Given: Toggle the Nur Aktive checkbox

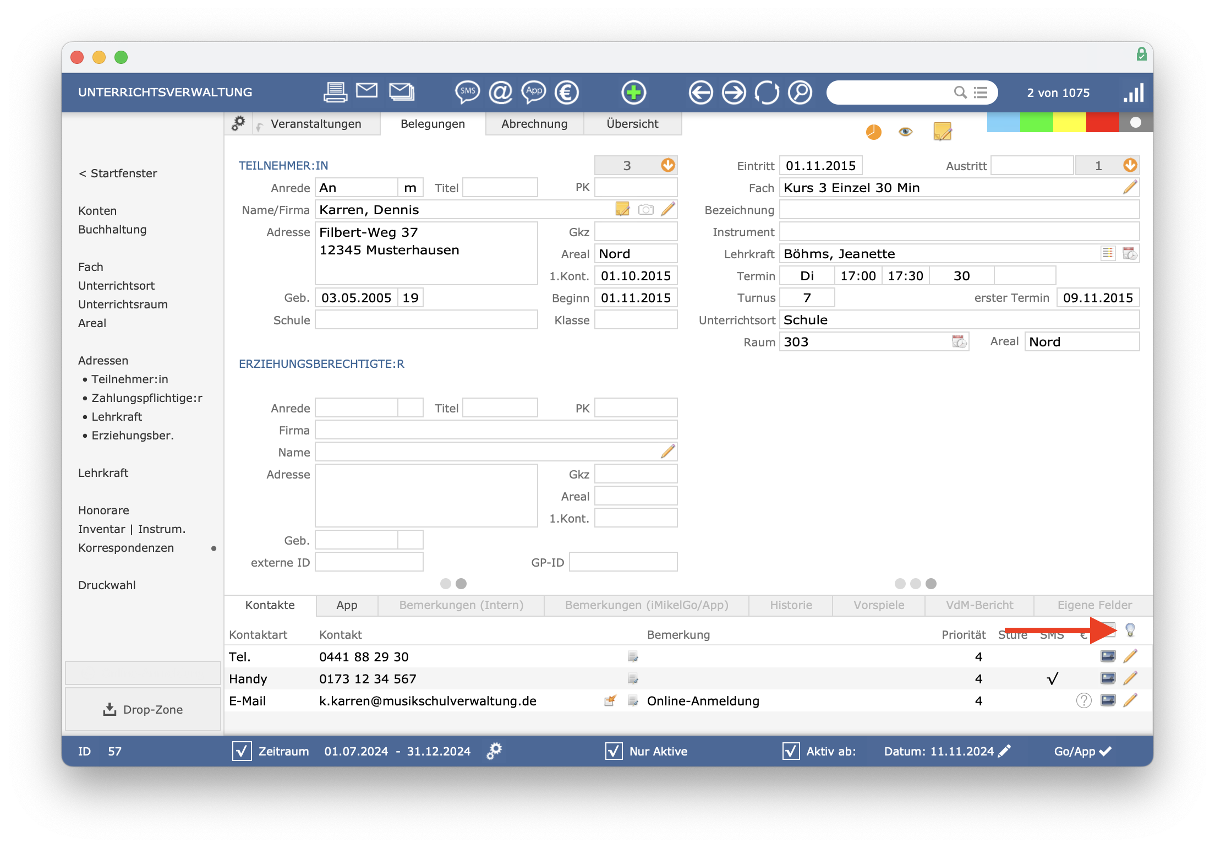Looking at the screenshot, I should (614, 751).
